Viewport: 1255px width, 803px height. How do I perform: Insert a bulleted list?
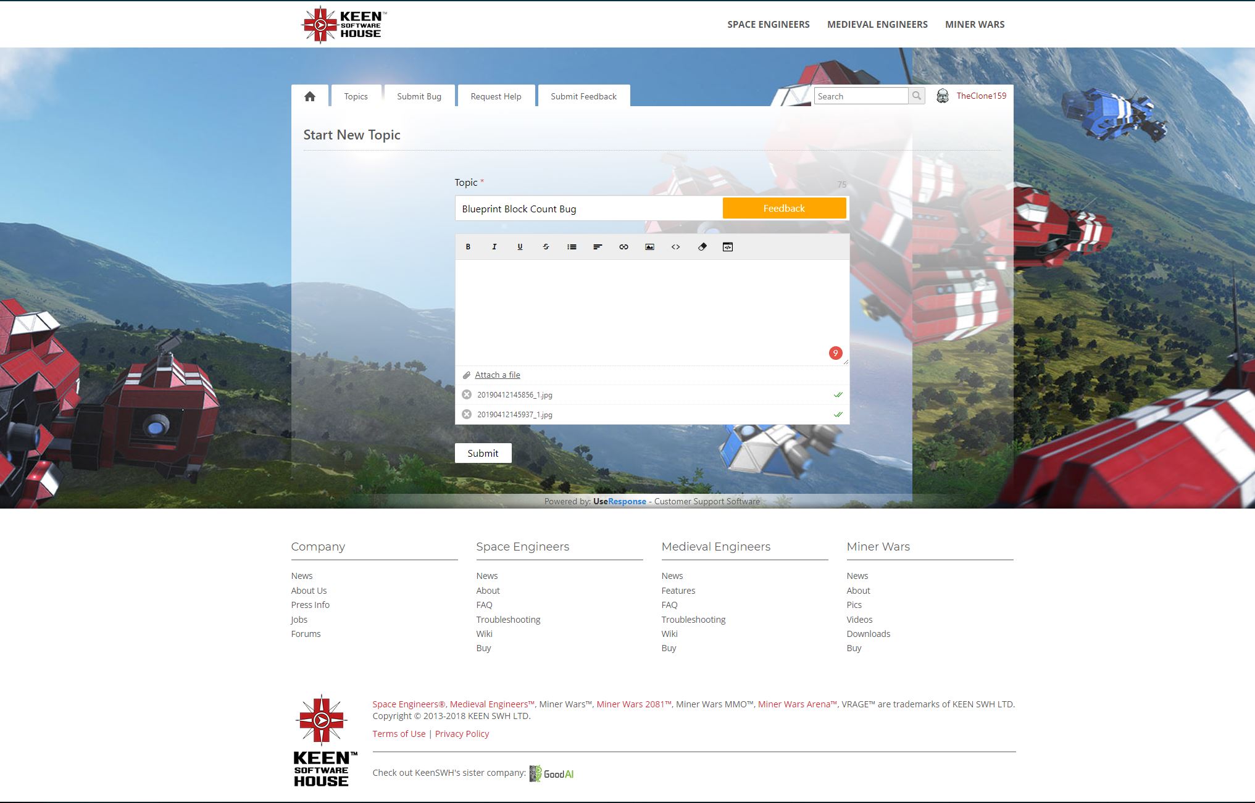[x=572, y=247]
